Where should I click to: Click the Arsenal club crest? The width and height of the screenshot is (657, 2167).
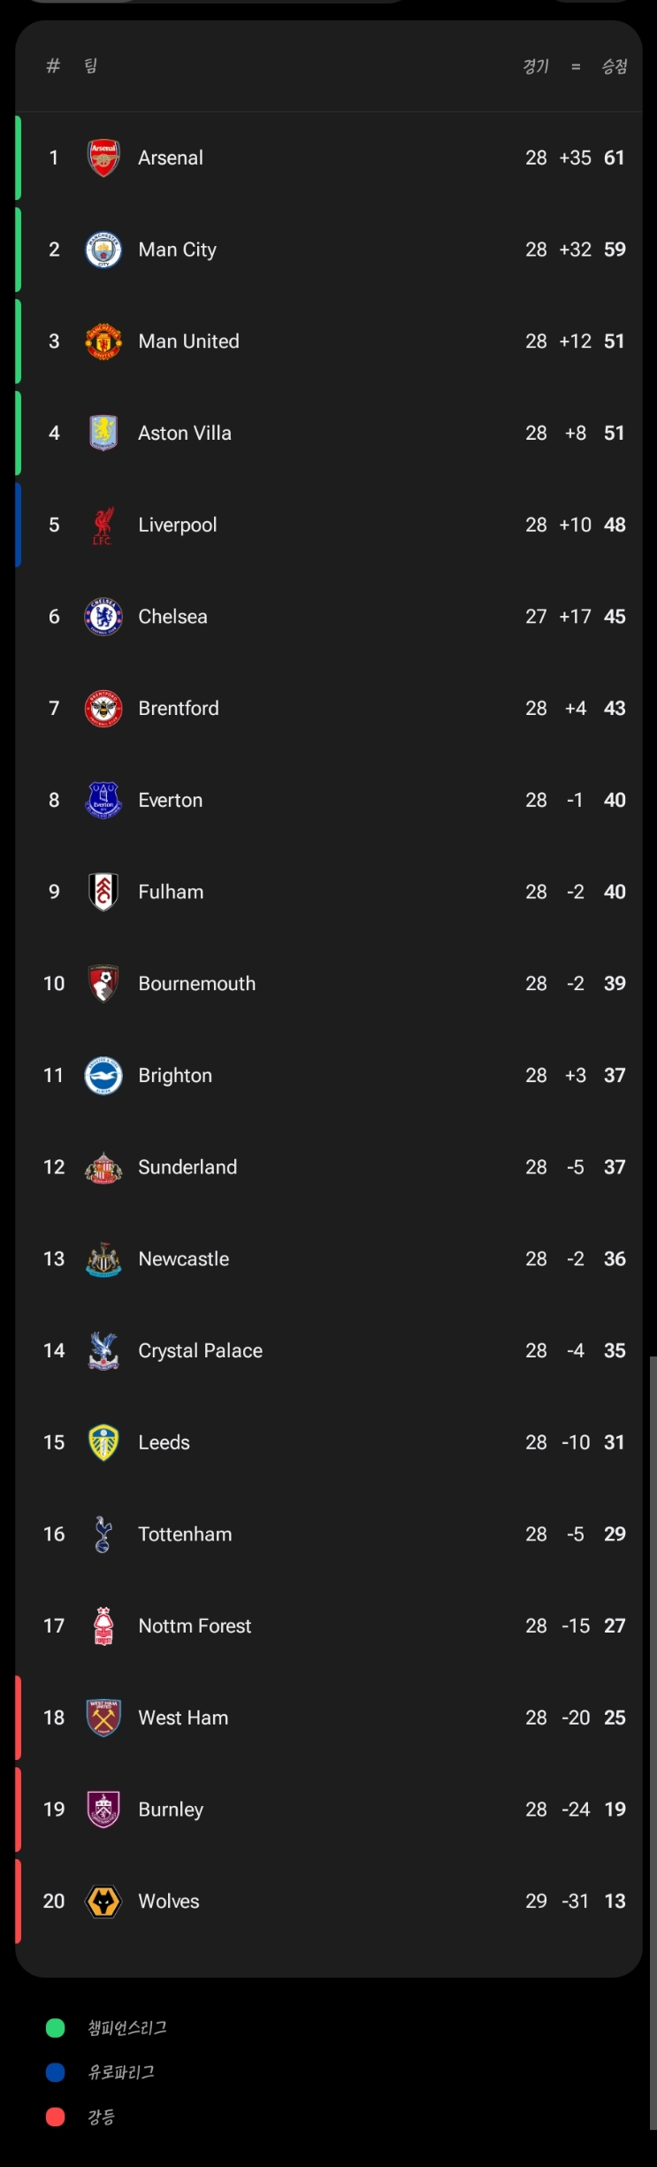coord(103,158)
